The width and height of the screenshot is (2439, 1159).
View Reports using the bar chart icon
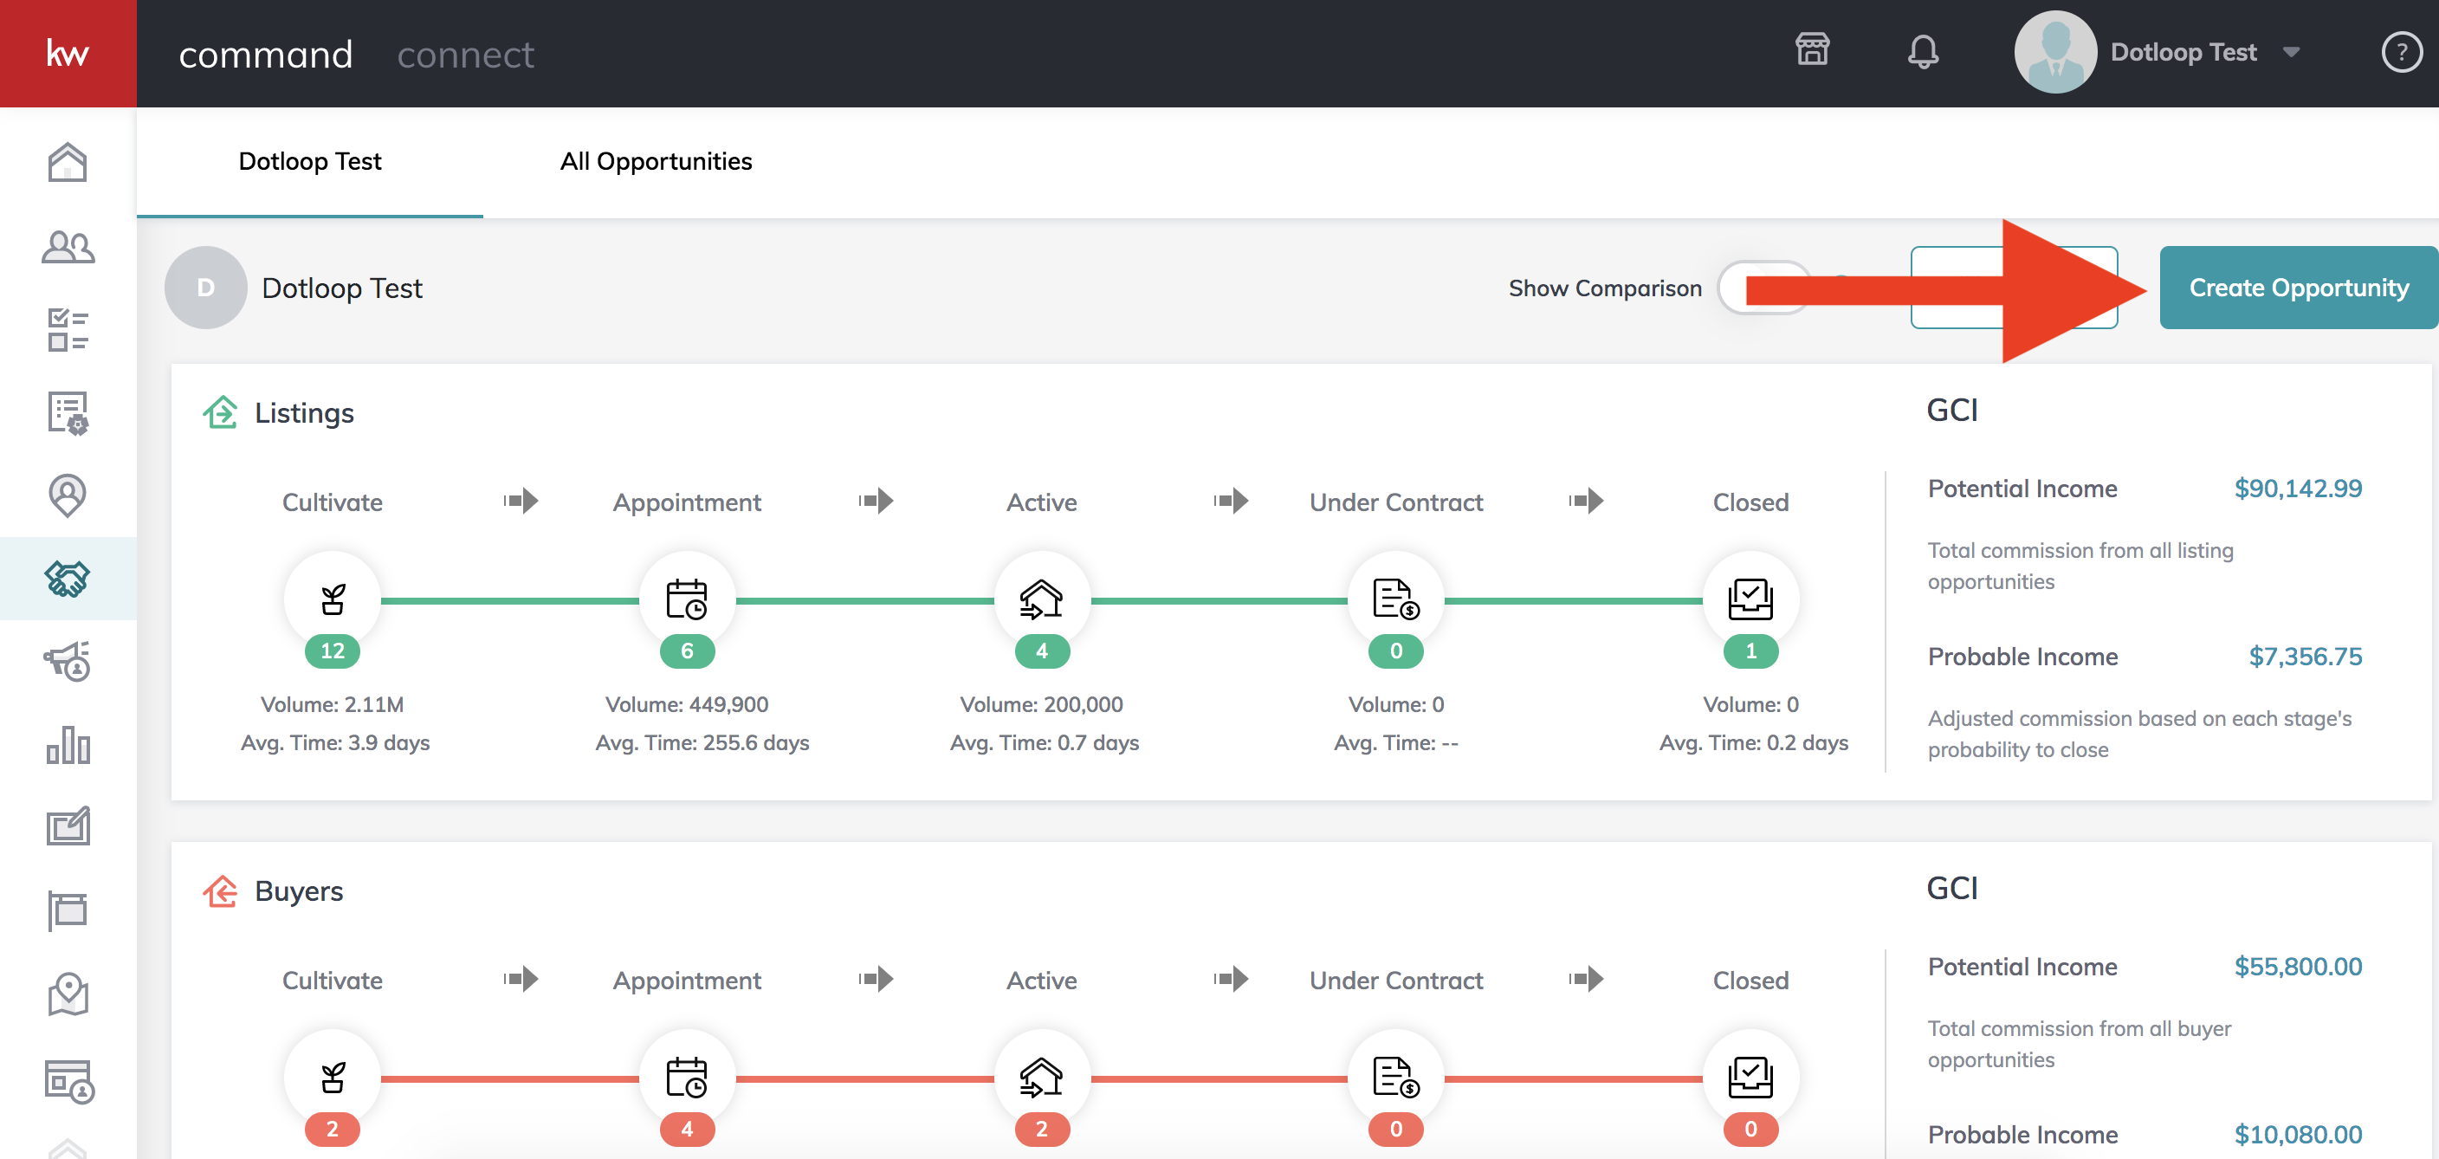[x=68, y=745]
